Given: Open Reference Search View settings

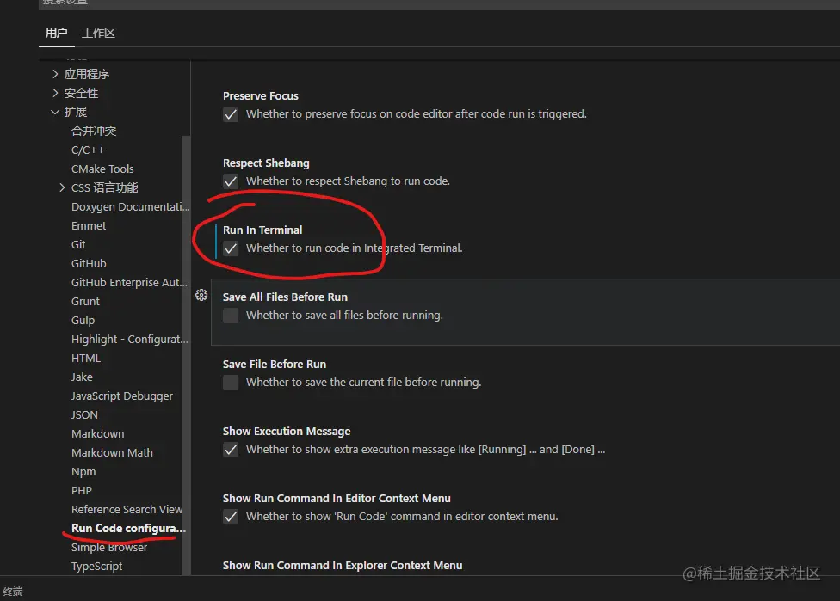Looking at the screenshot, I should coord(127,510).
